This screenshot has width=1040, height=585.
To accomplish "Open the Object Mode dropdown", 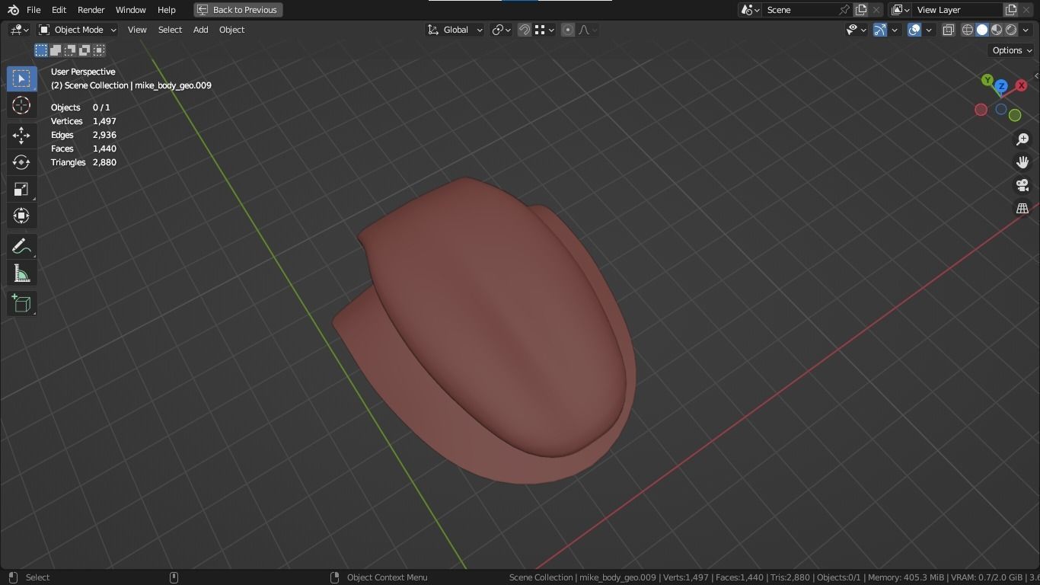I will (78, 30).
